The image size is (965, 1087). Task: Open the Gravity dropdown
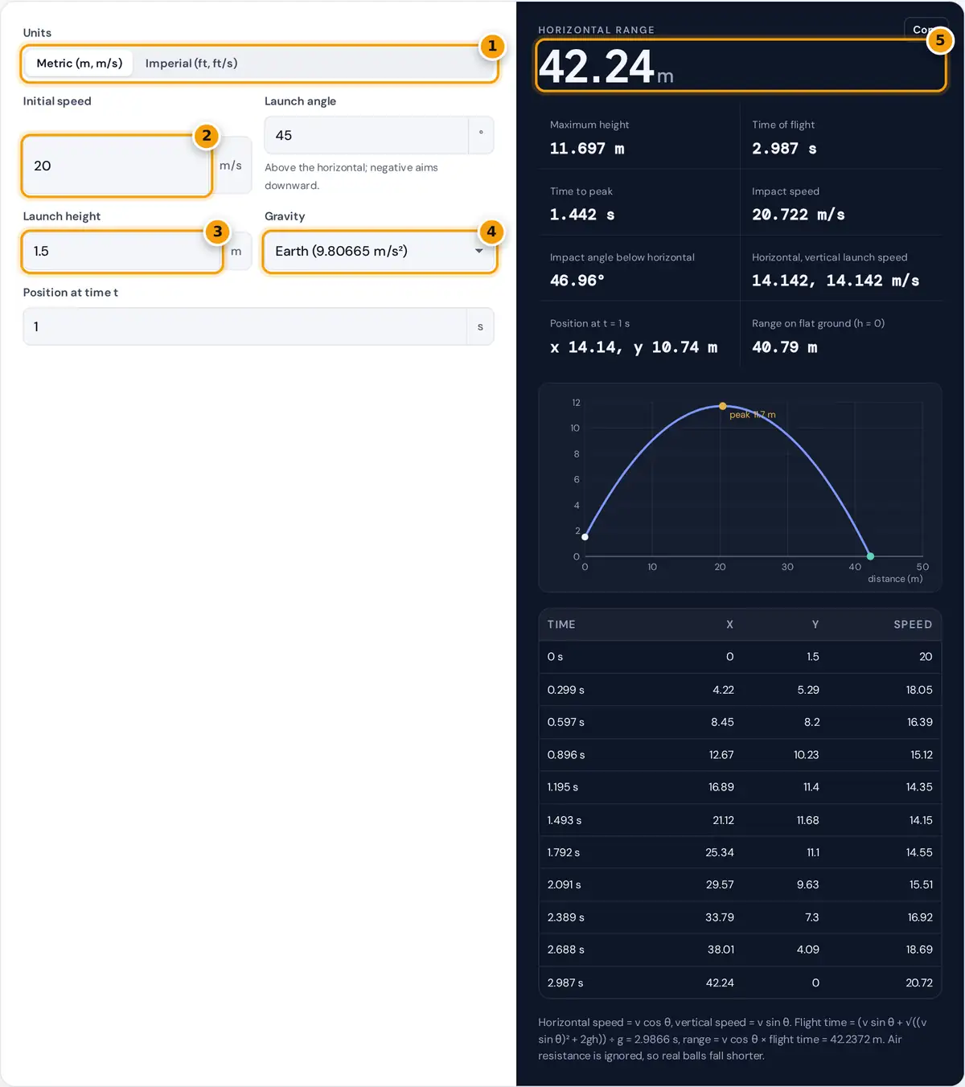pos(379,251)
